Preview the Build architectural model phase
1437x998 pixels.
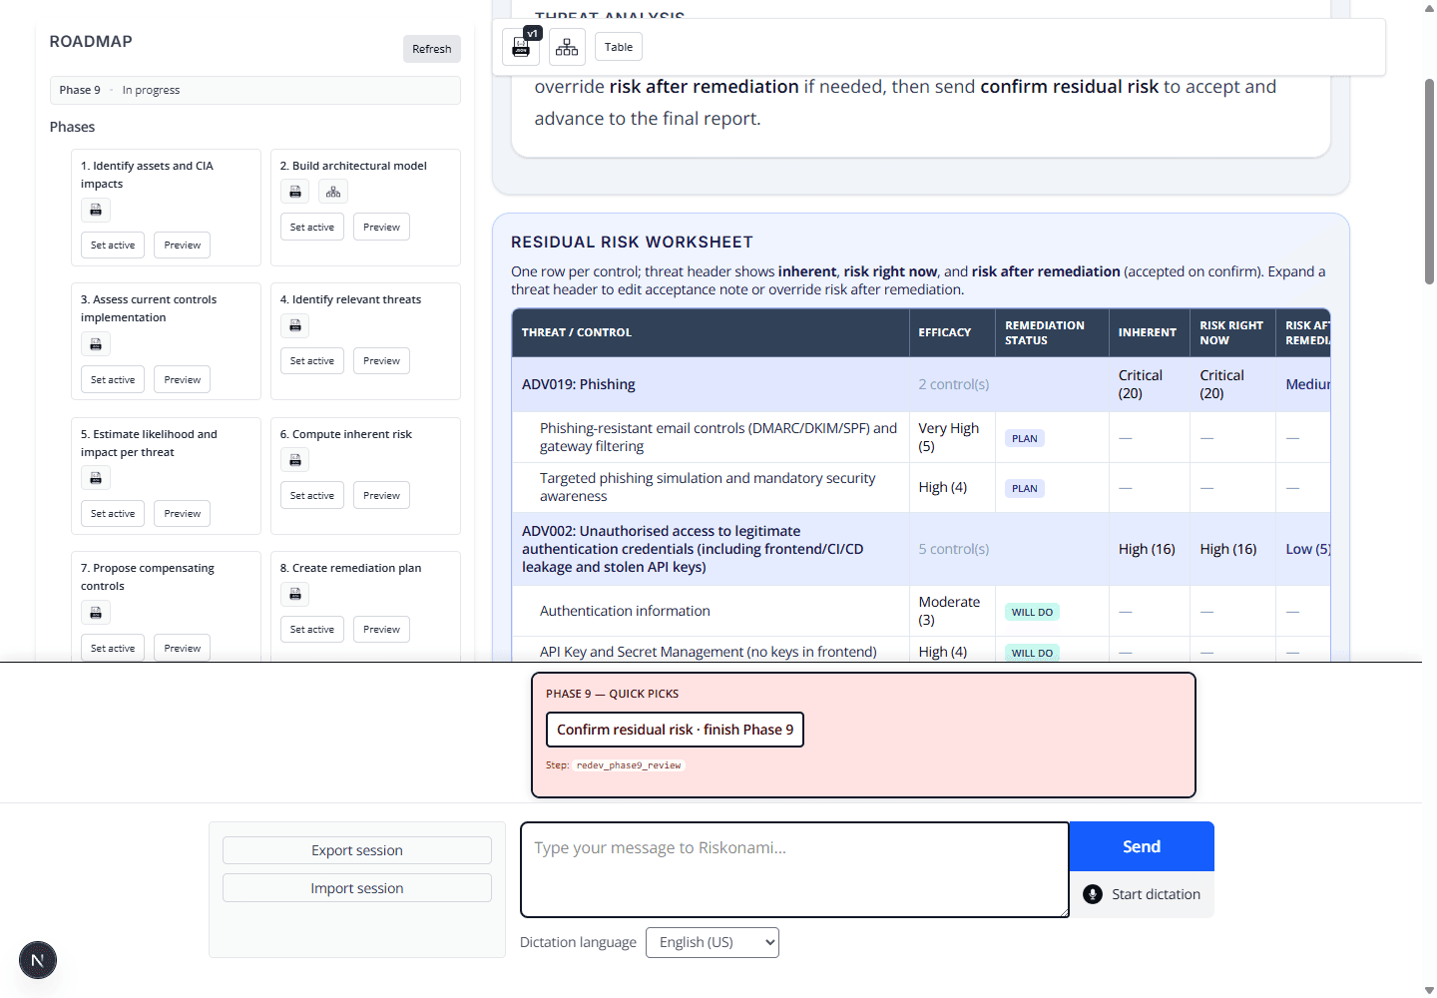click(382, 228)
